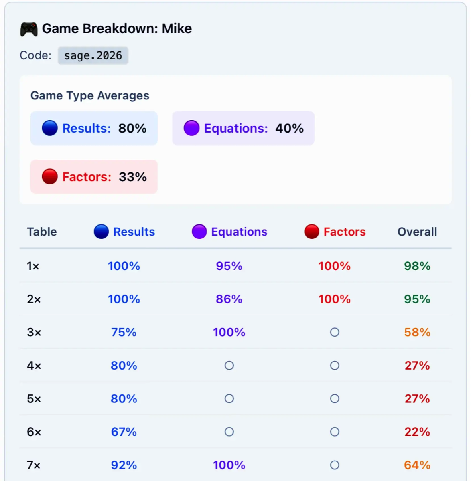Click the empty circle for 3× Factors

(x=335, y=332)
